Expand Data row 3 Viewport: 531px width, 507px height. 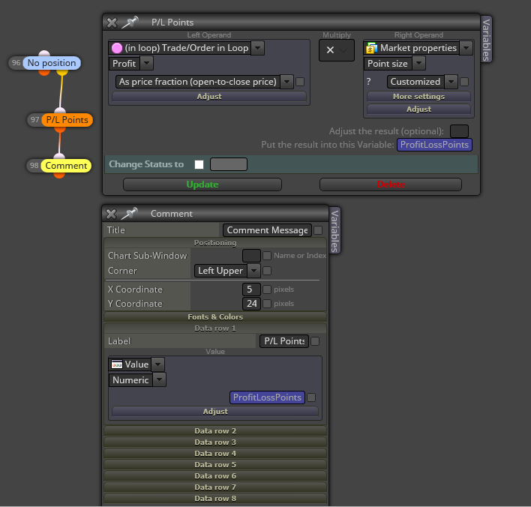[x=215, y=442]
